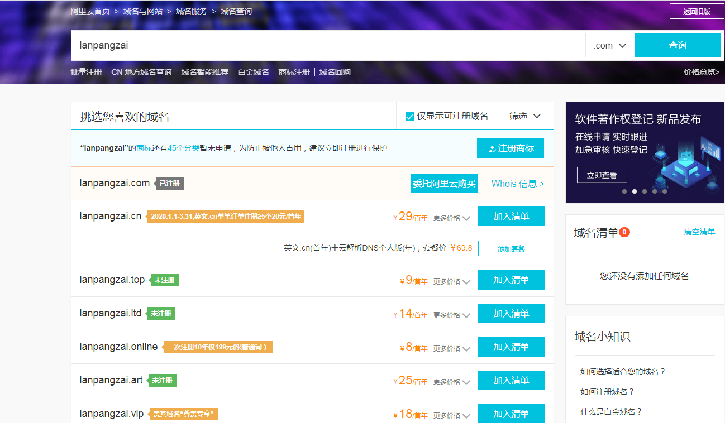Add lanpangzai.online to list
Viewport: 725px width, 423px height.
click(511, 347)
